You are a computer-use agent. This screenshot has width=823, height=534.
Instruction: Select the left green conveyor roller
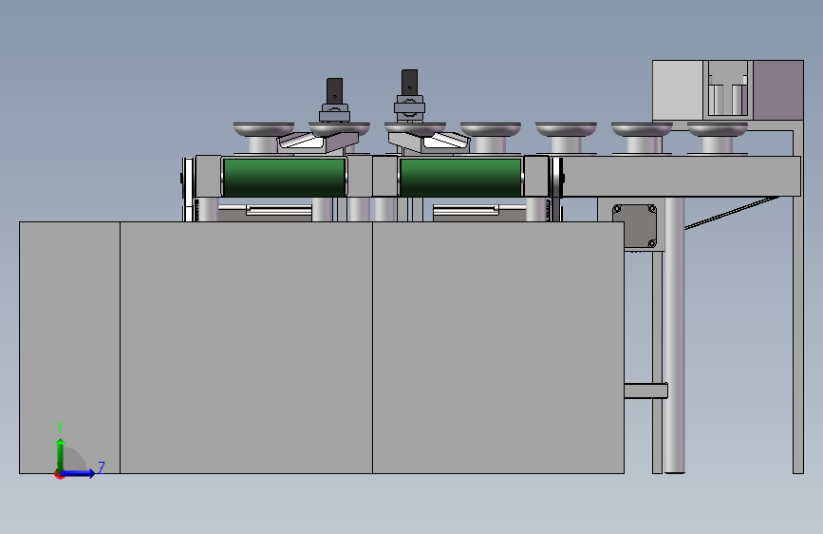pyautogui.click(x=285, y=177)
